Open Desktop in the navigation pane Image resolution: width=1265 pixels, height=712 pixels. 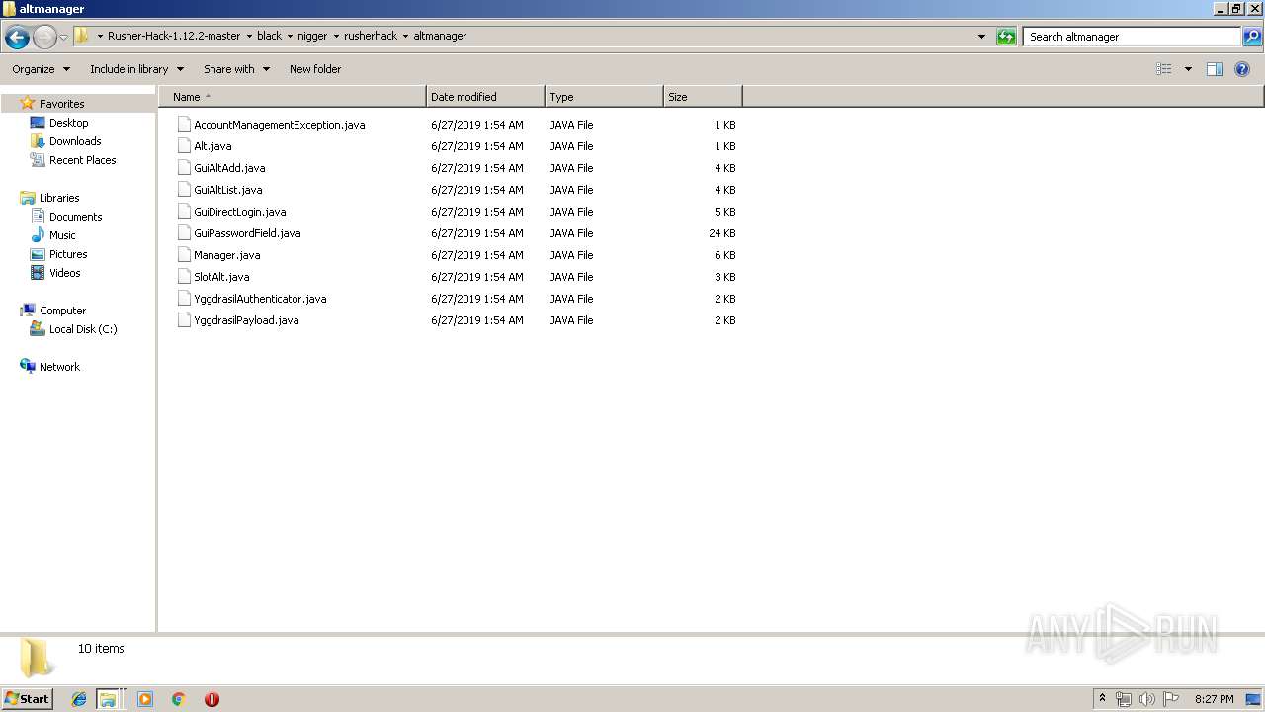pyautogui.click(x=68, y=123)
